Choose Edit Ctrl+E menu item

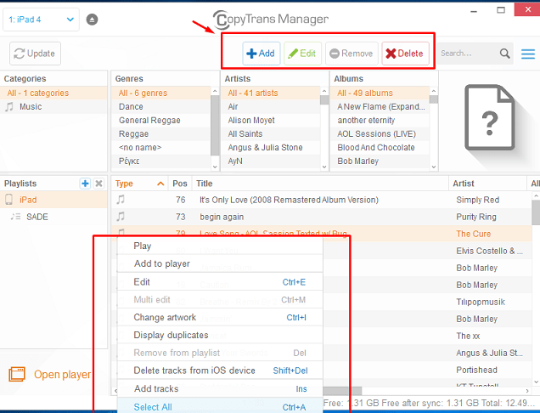220,282
